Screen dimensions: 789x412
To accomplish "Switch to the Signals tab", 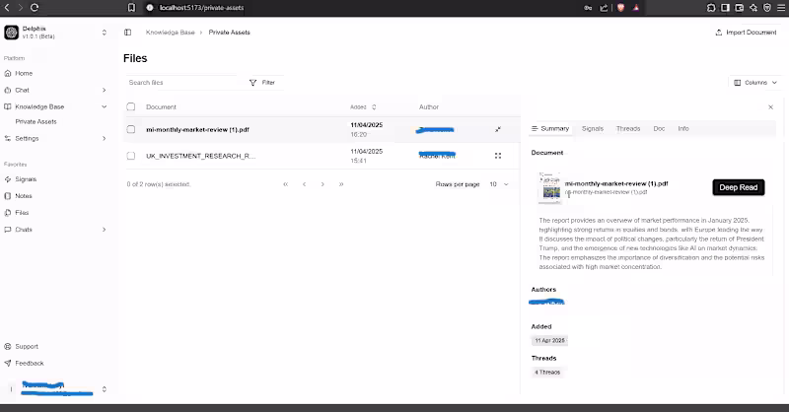I will (x=592, y=129).
